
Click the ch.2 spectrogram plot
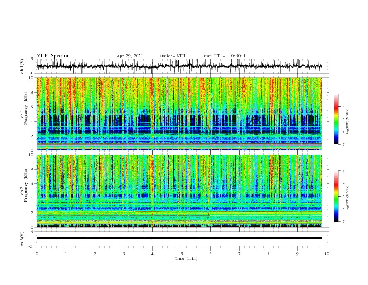point(179,191)
